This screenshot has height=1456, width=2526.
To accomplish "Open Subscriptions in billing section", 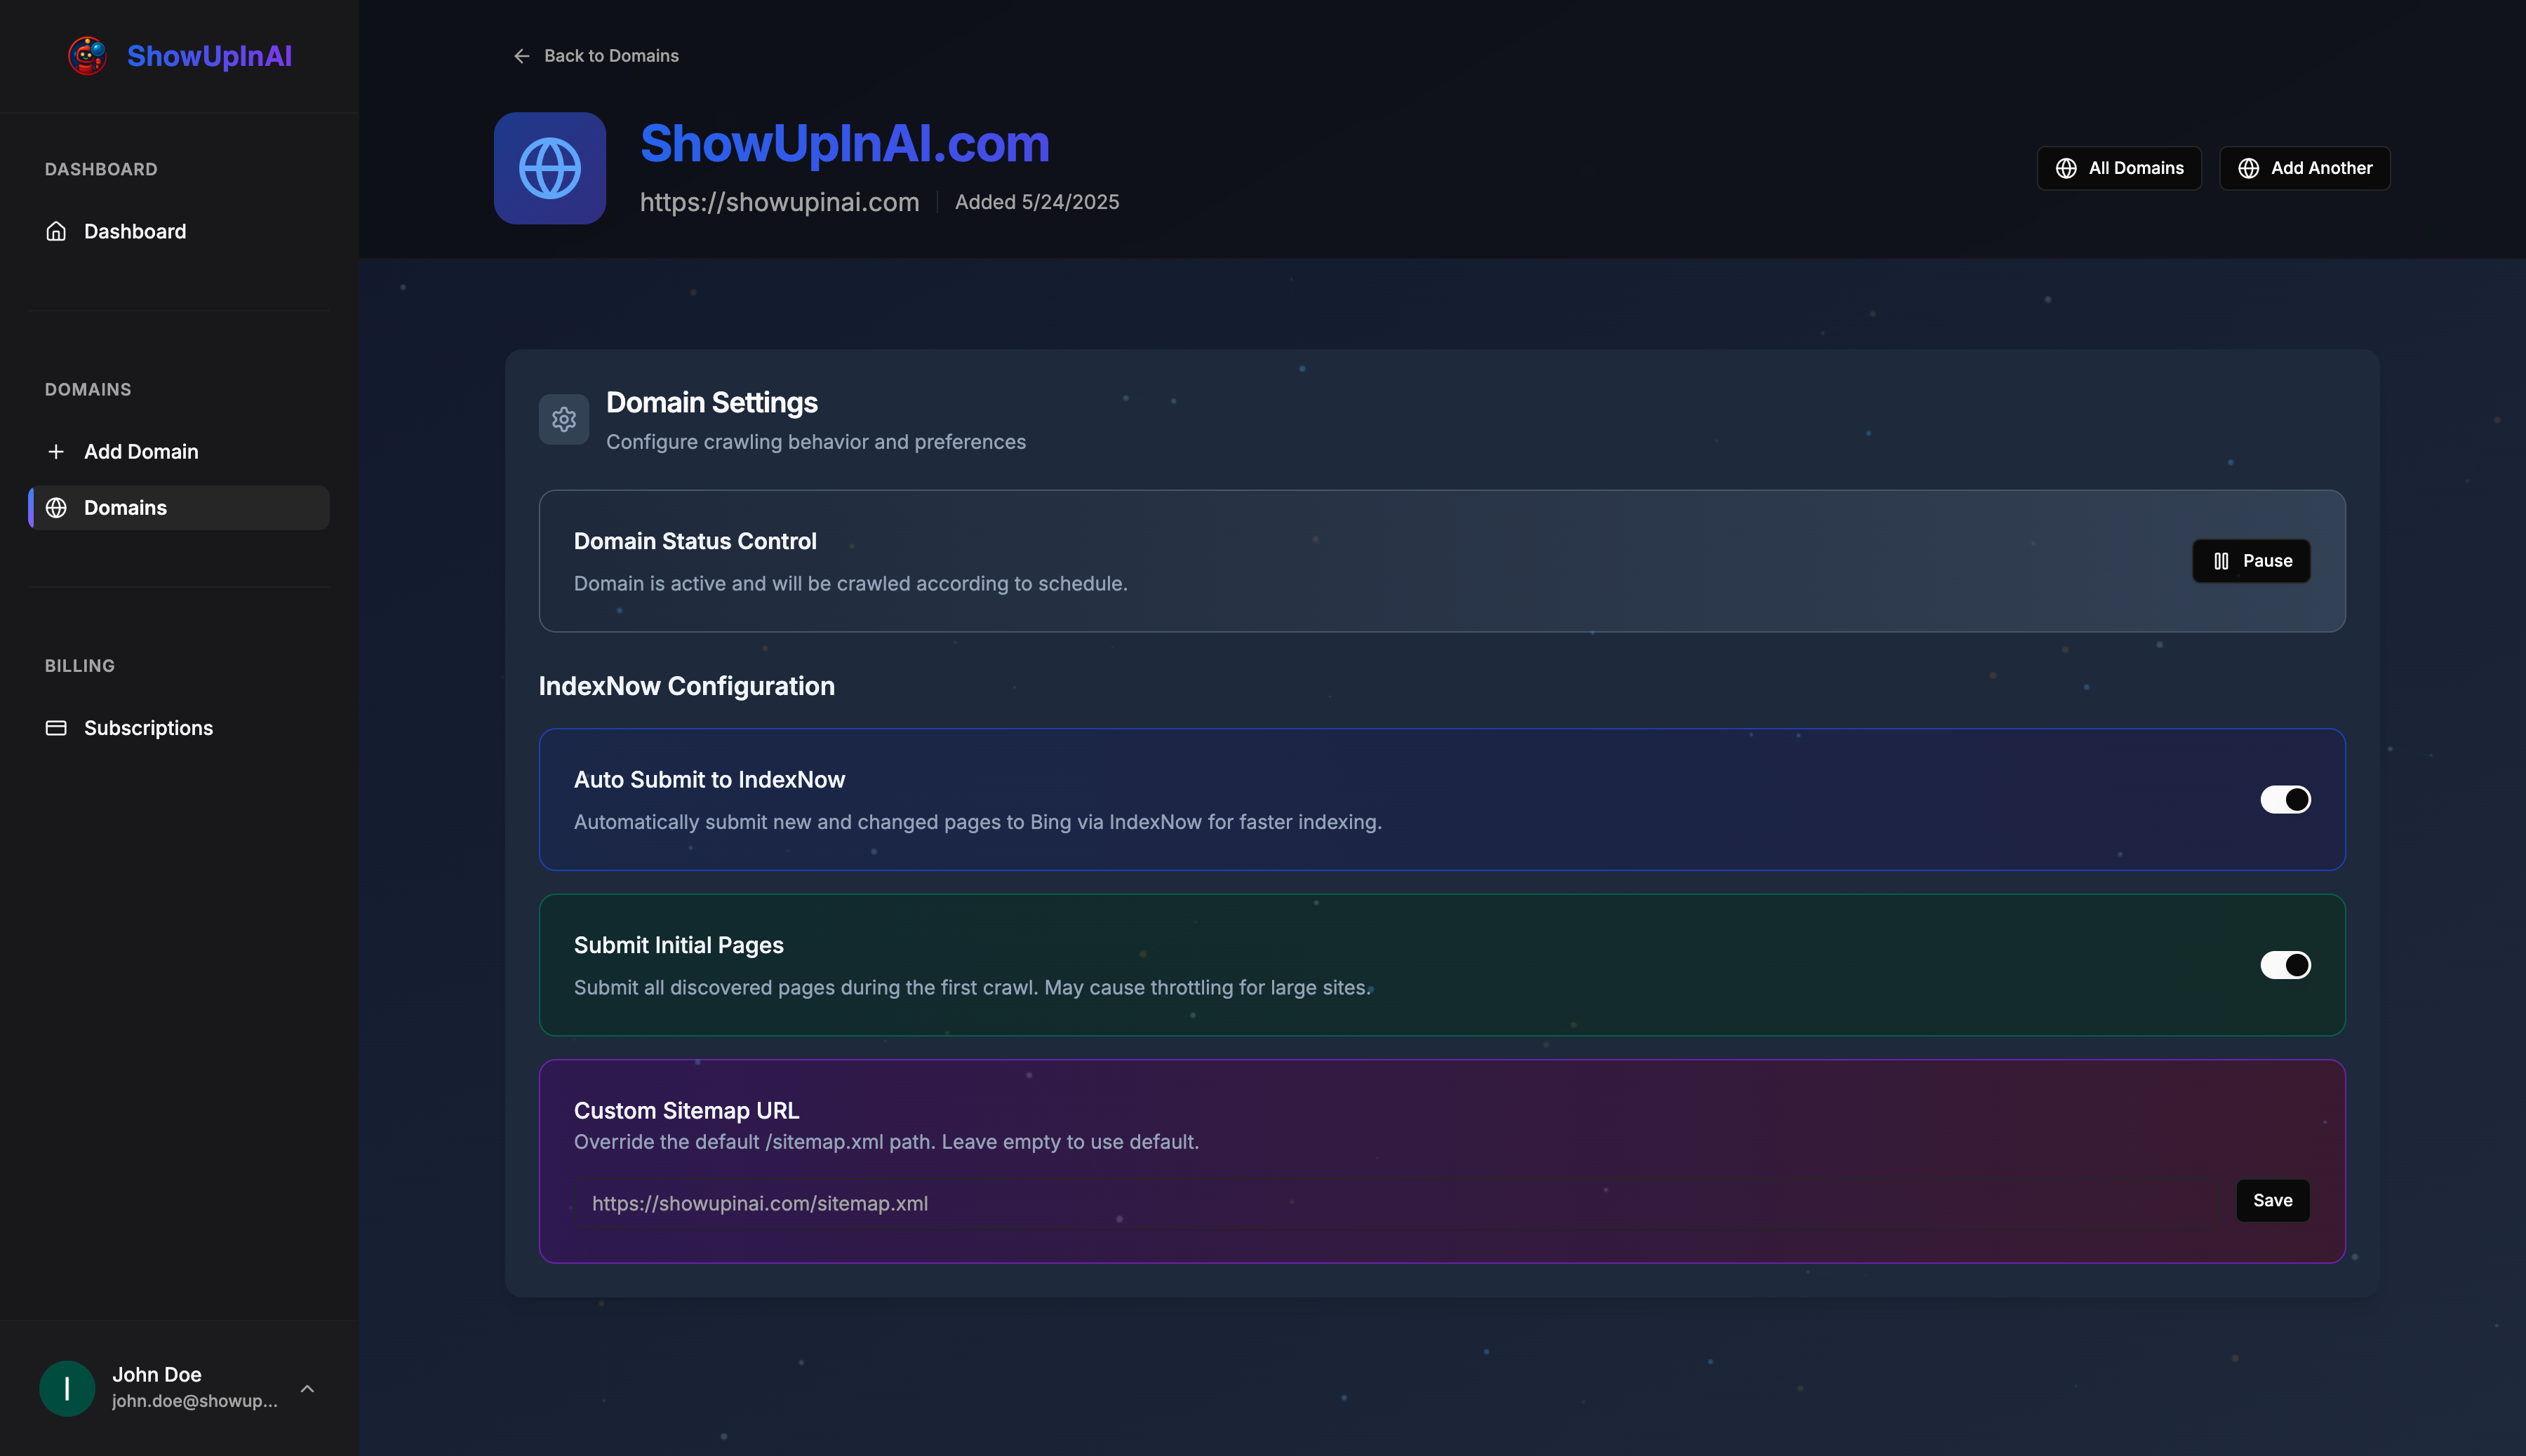I will click(x=179, y=727).
